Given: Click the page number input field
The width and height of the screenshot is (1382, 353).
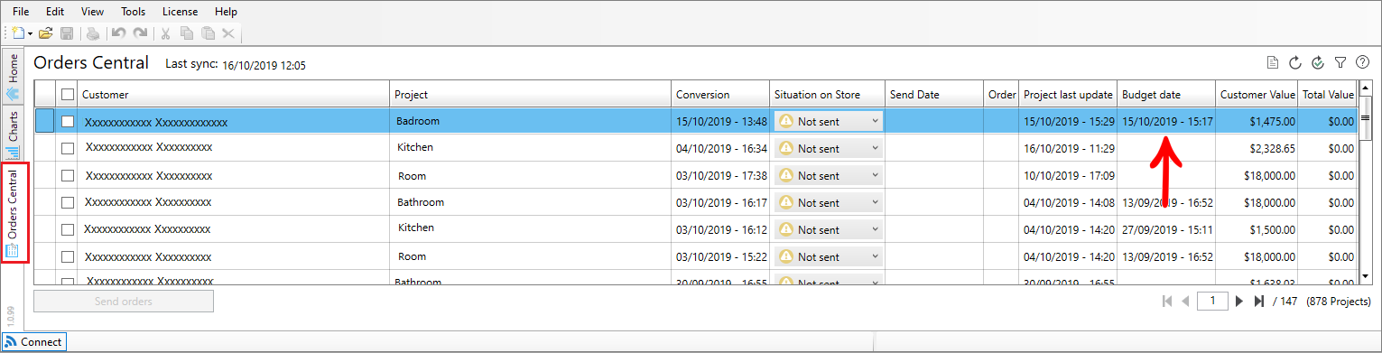Looking at the screenshot, I should pos(1212,301).
